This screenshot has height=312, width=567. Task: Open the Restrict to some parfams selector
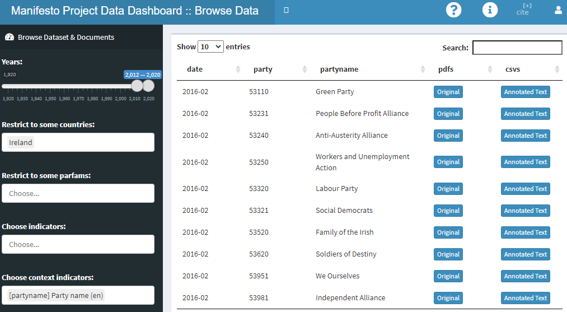click(78, 193)
